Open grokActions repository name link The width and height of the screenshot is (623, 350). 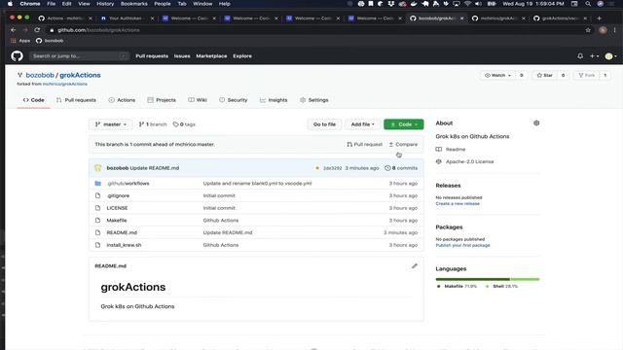(x=80, y=75)
